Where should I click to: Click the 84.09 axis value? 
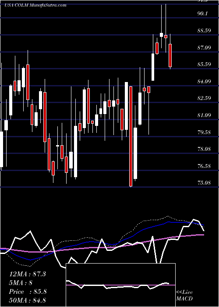(204, 81)
